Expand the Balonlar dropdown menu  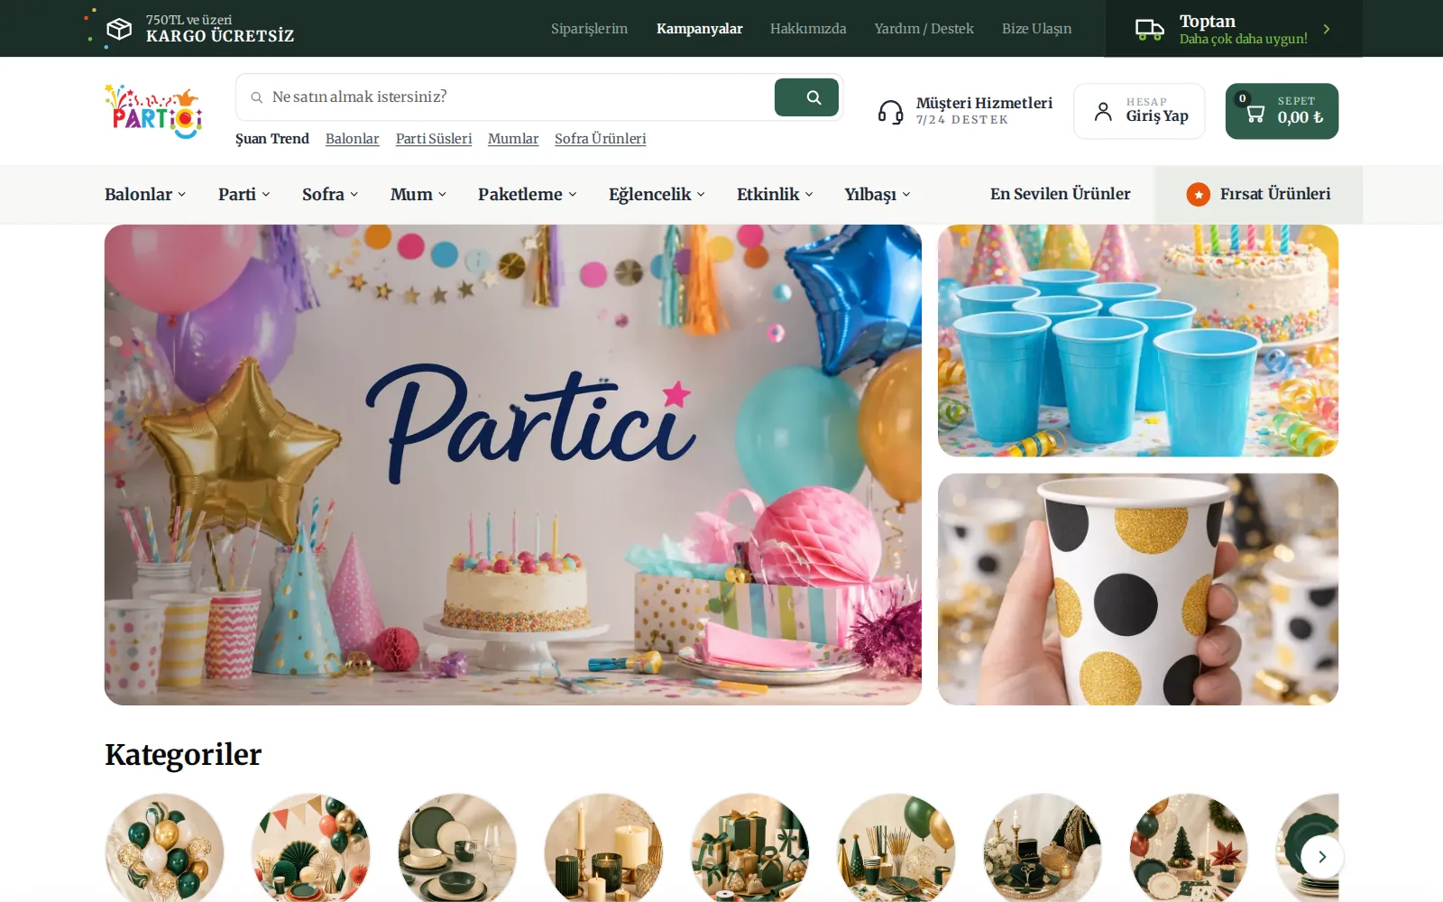[145, 194]
